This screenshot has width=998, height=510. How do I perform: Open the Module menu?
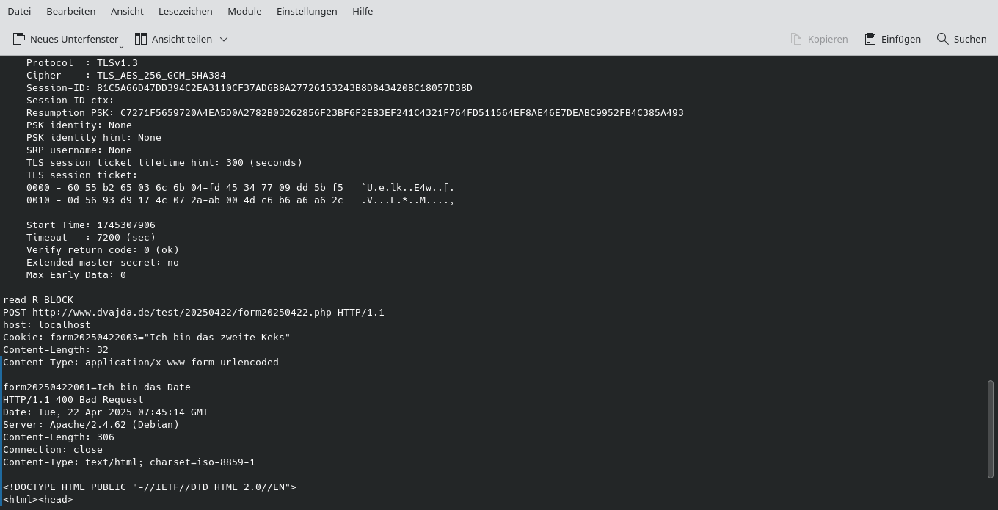244,11
